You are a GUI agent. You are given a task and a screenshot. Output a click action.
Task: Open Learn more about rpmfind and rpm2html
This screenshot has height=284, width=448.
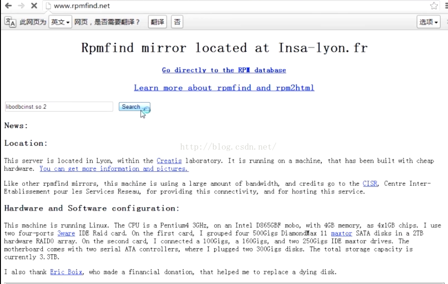point(224,88)
